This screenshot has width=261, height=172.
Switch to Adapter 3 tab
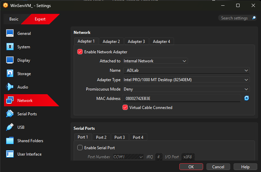coord(136,41)
